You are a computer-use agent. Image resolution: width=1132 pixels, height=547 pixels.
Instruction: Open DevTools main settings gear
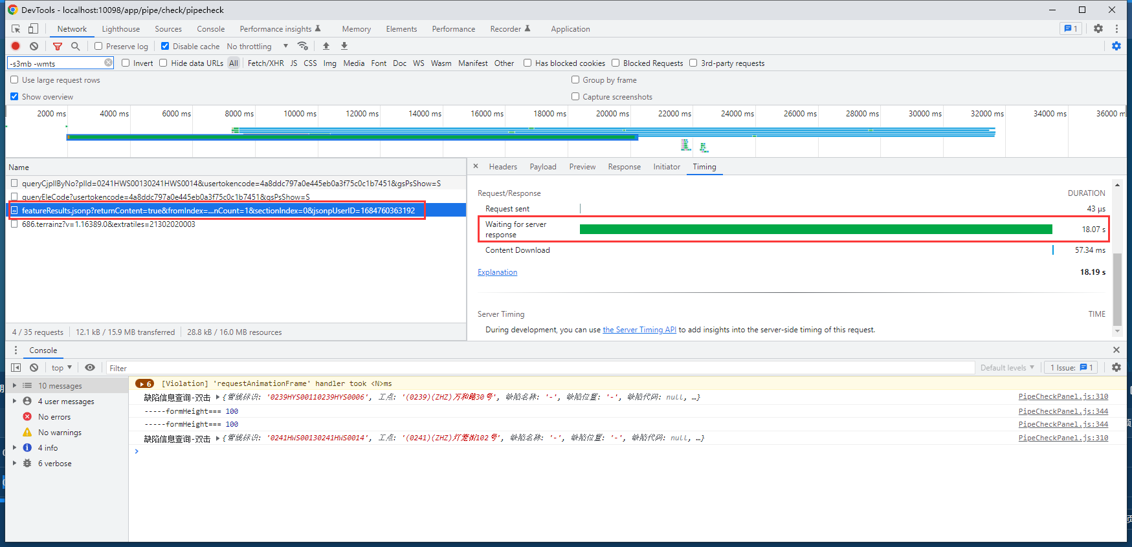[1098, 28]
